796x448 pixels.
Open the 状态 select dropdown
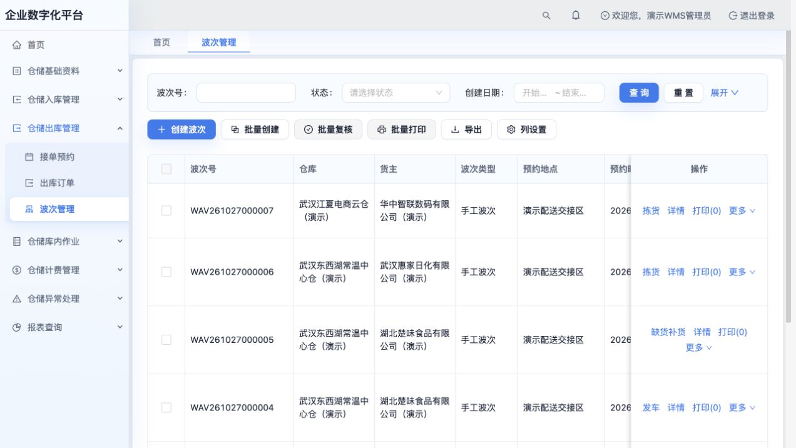click(395, 93)
